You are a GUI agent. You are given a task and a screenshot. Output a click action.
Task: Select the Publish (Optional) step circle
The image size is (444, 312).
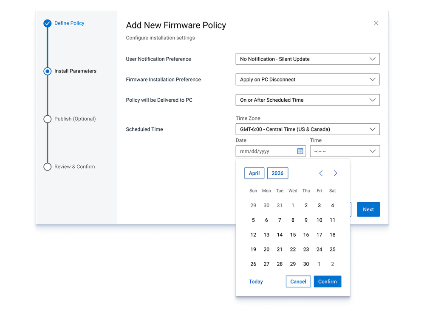pos(47,119)
